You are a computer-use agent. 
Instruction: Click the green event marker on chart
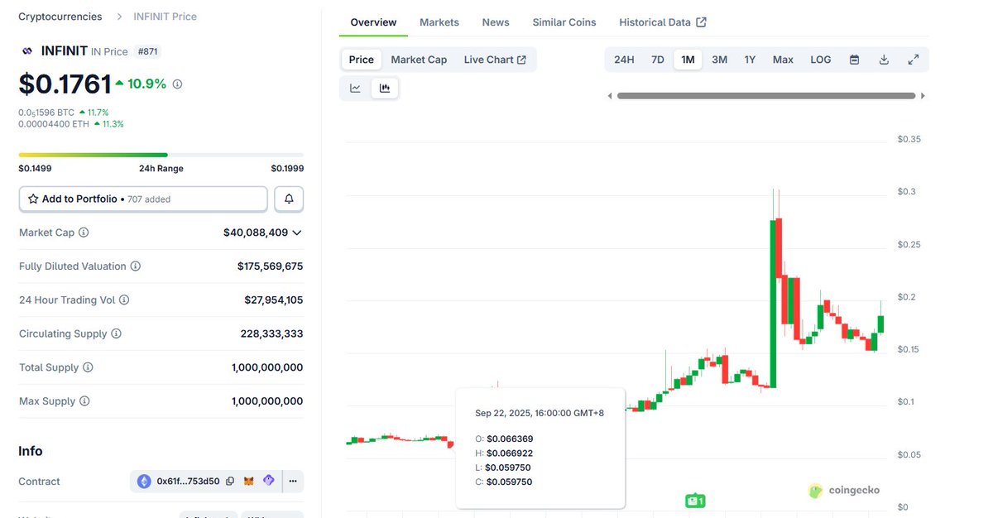click(x=694, y=501)
